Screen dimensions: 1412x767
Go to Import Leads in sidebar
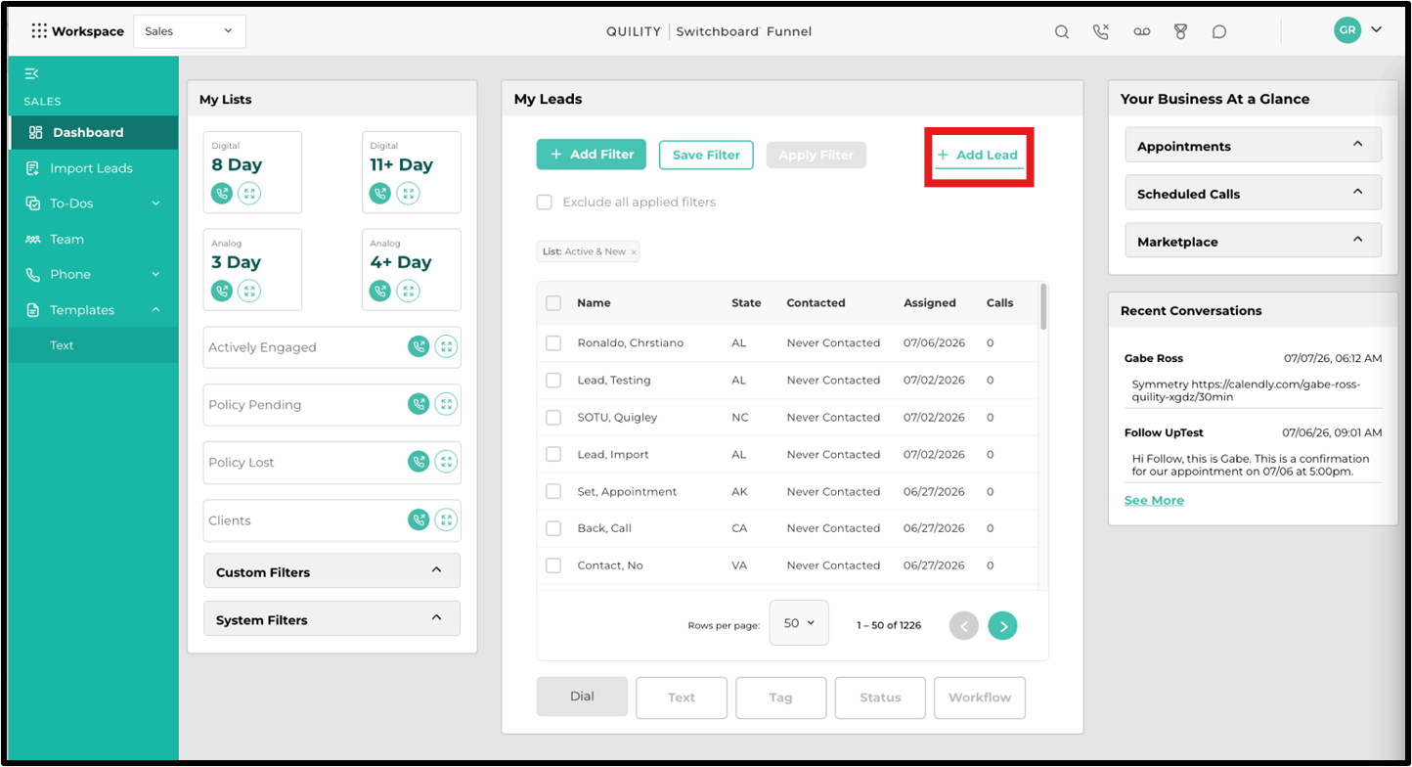coord(94,168)
